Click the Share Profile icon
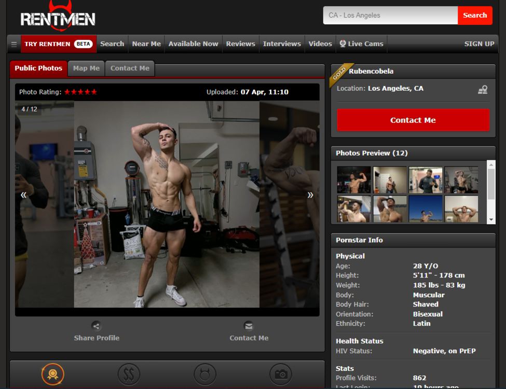Viewport: 506px width, 389px height. pos(96,326)
